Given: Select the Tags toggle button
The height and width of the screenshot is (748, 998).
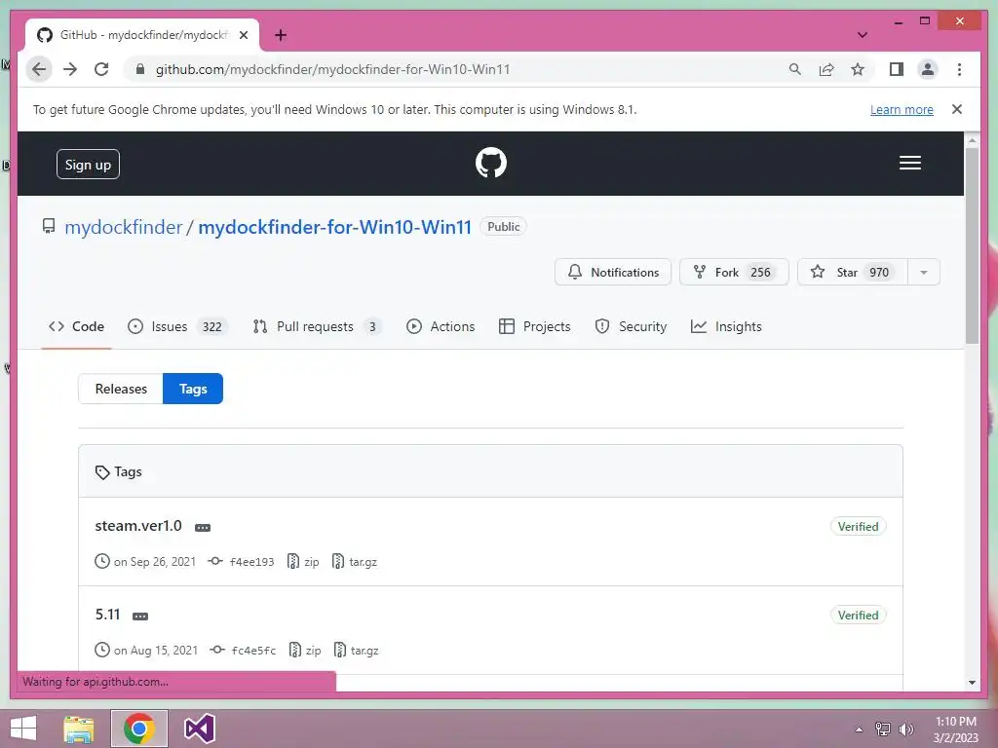Looking at the screenshot, I should click(x=193, y=389).
